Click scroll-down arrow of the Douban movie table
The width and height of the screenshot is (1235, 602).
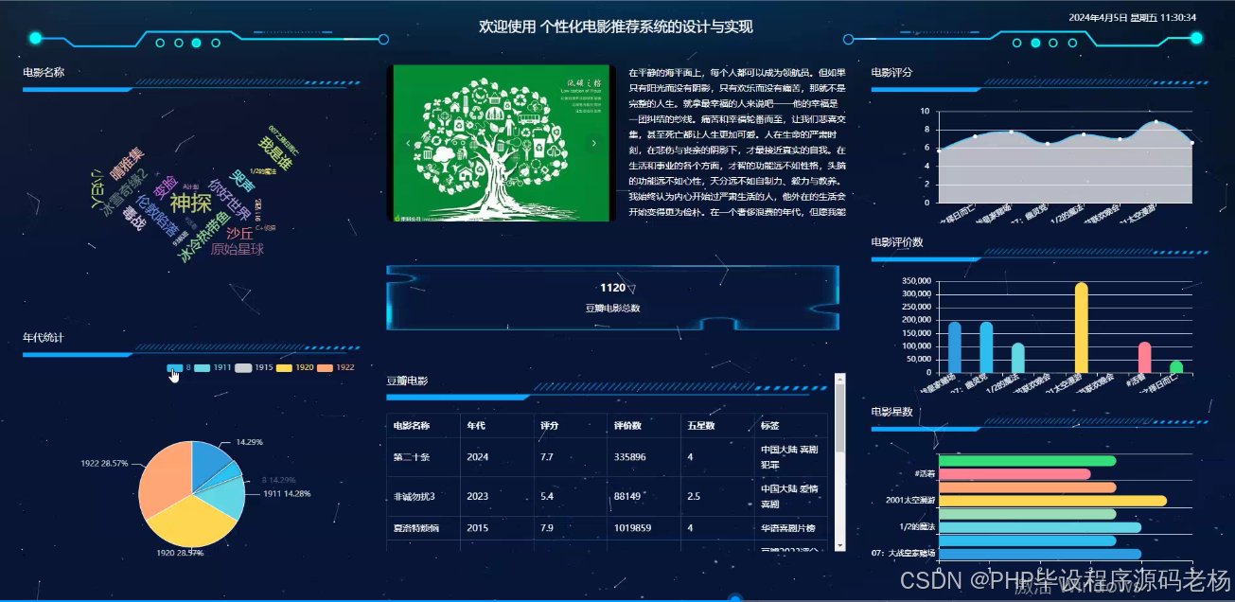839,543
